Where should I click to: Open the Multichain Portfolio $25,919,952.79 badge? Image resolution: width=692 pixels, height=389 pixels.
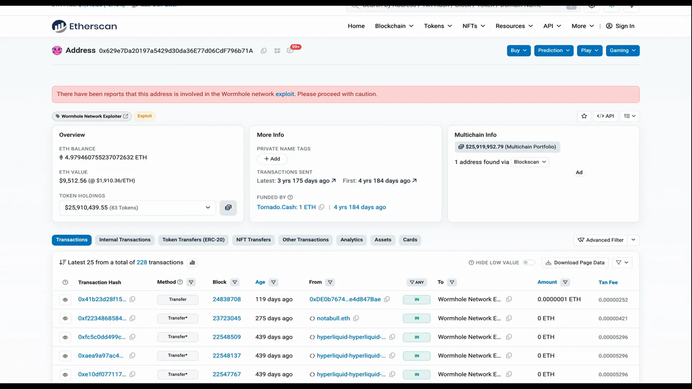point(507,147)
